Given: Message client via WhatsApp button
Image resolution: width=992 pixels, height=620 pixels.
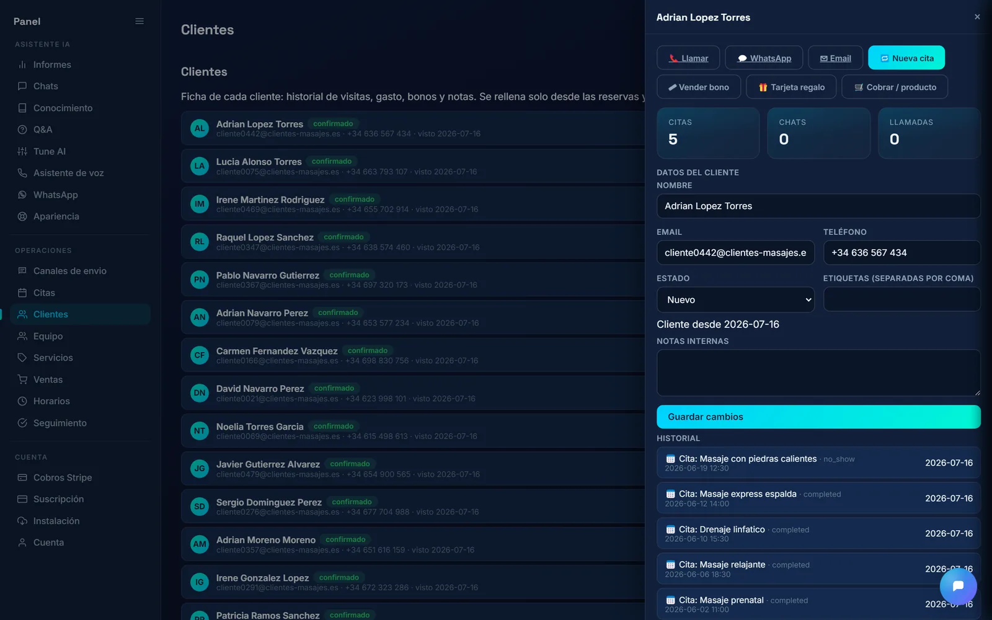Looking at the screenshot, I should (x=764, y=58).
